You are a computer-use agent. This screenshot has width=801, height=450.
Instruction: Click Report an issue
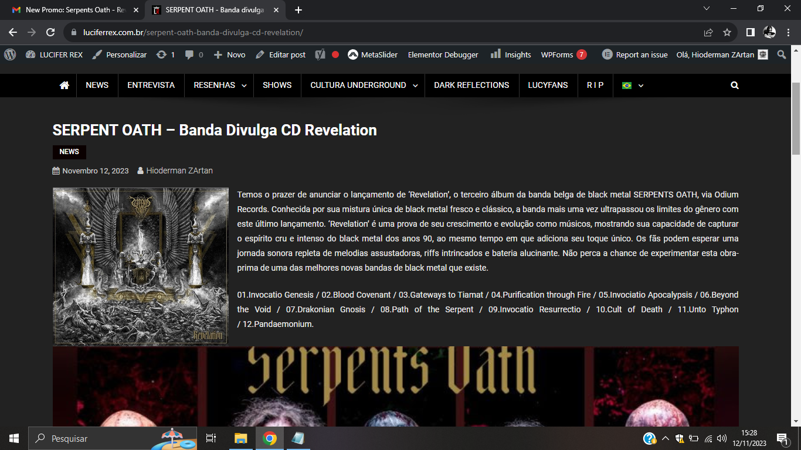[635, 54]
